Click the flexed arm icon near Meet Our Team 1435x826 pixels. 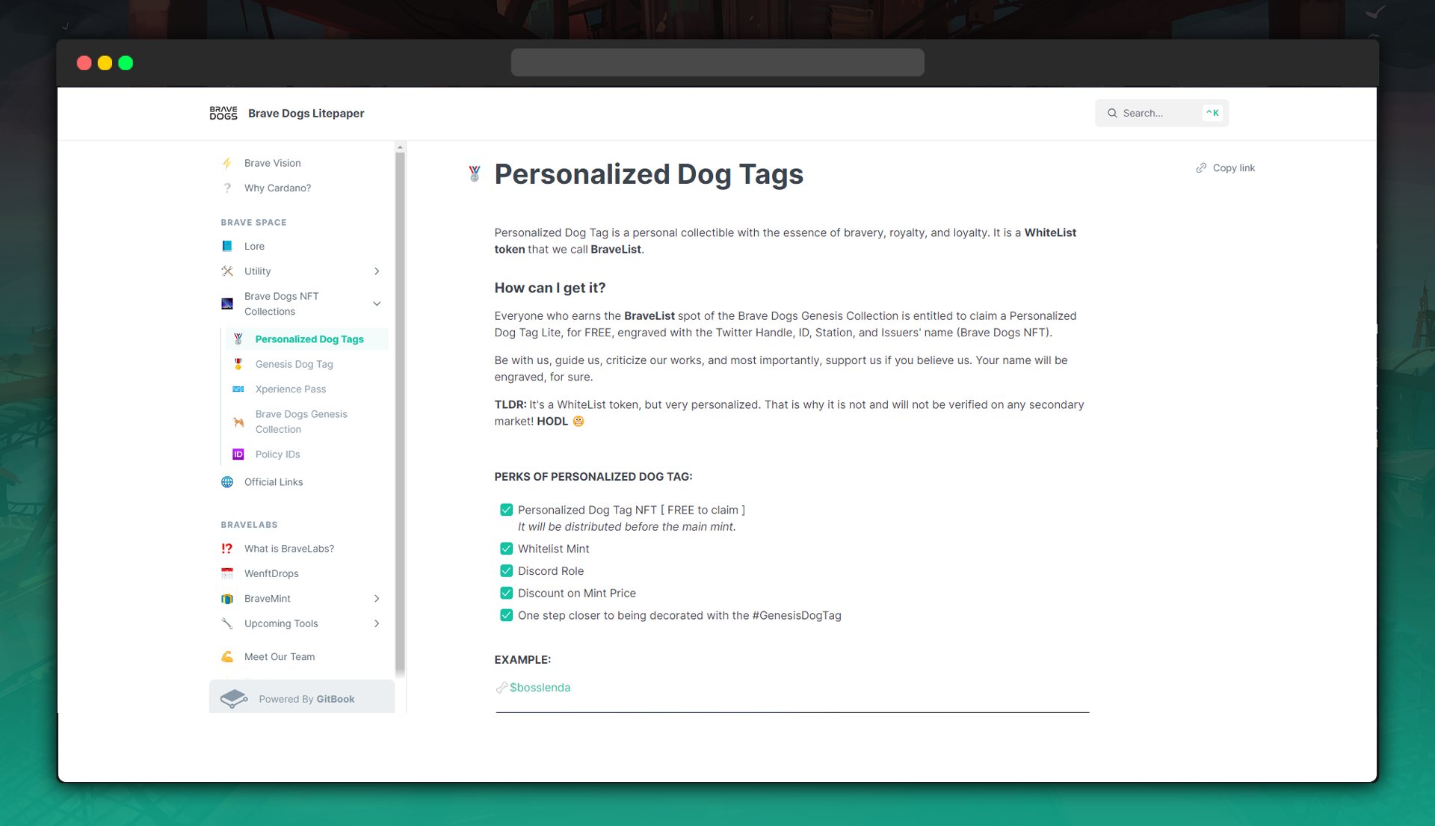[227, 656]
